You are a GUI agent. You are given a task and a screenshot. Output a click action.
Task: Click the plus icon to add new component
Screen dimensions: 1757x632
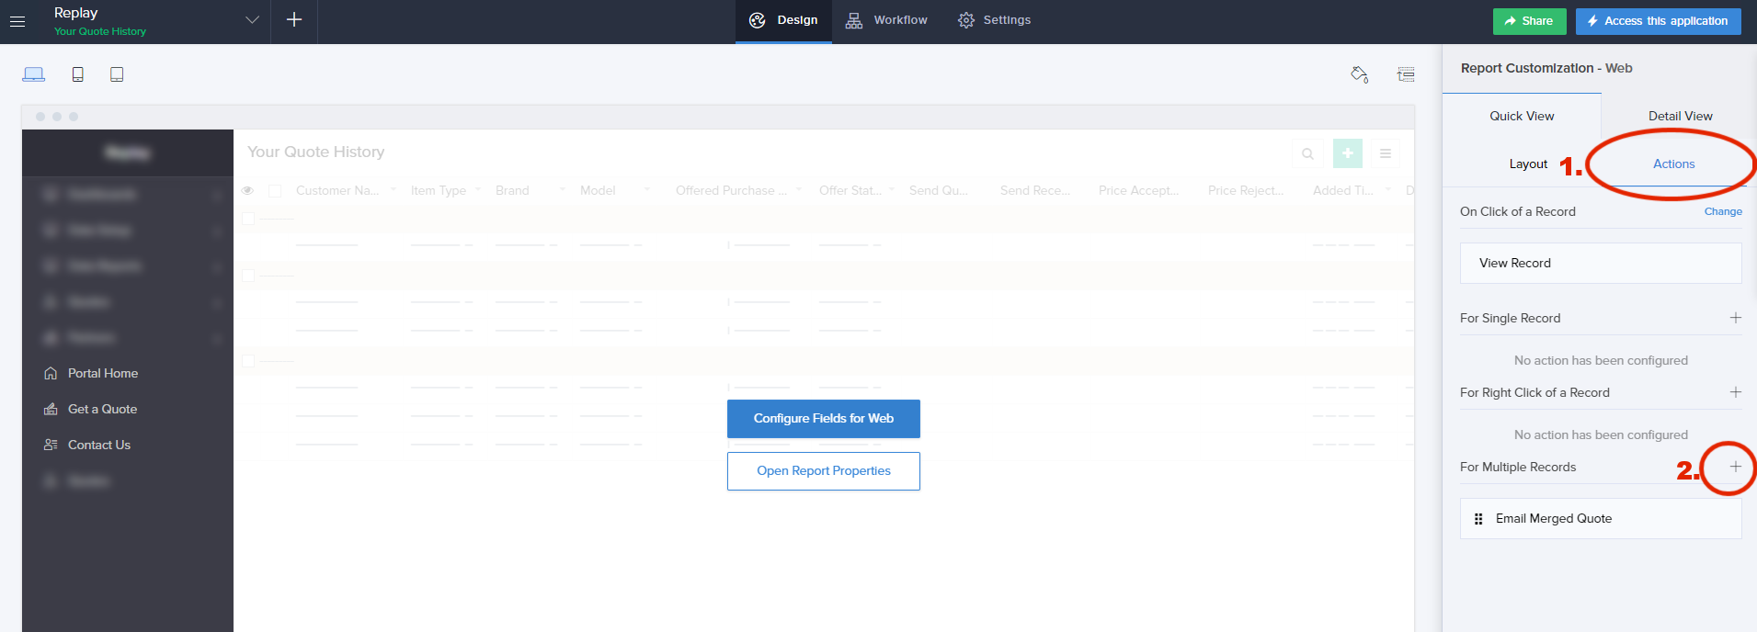(x=294, y=20)
